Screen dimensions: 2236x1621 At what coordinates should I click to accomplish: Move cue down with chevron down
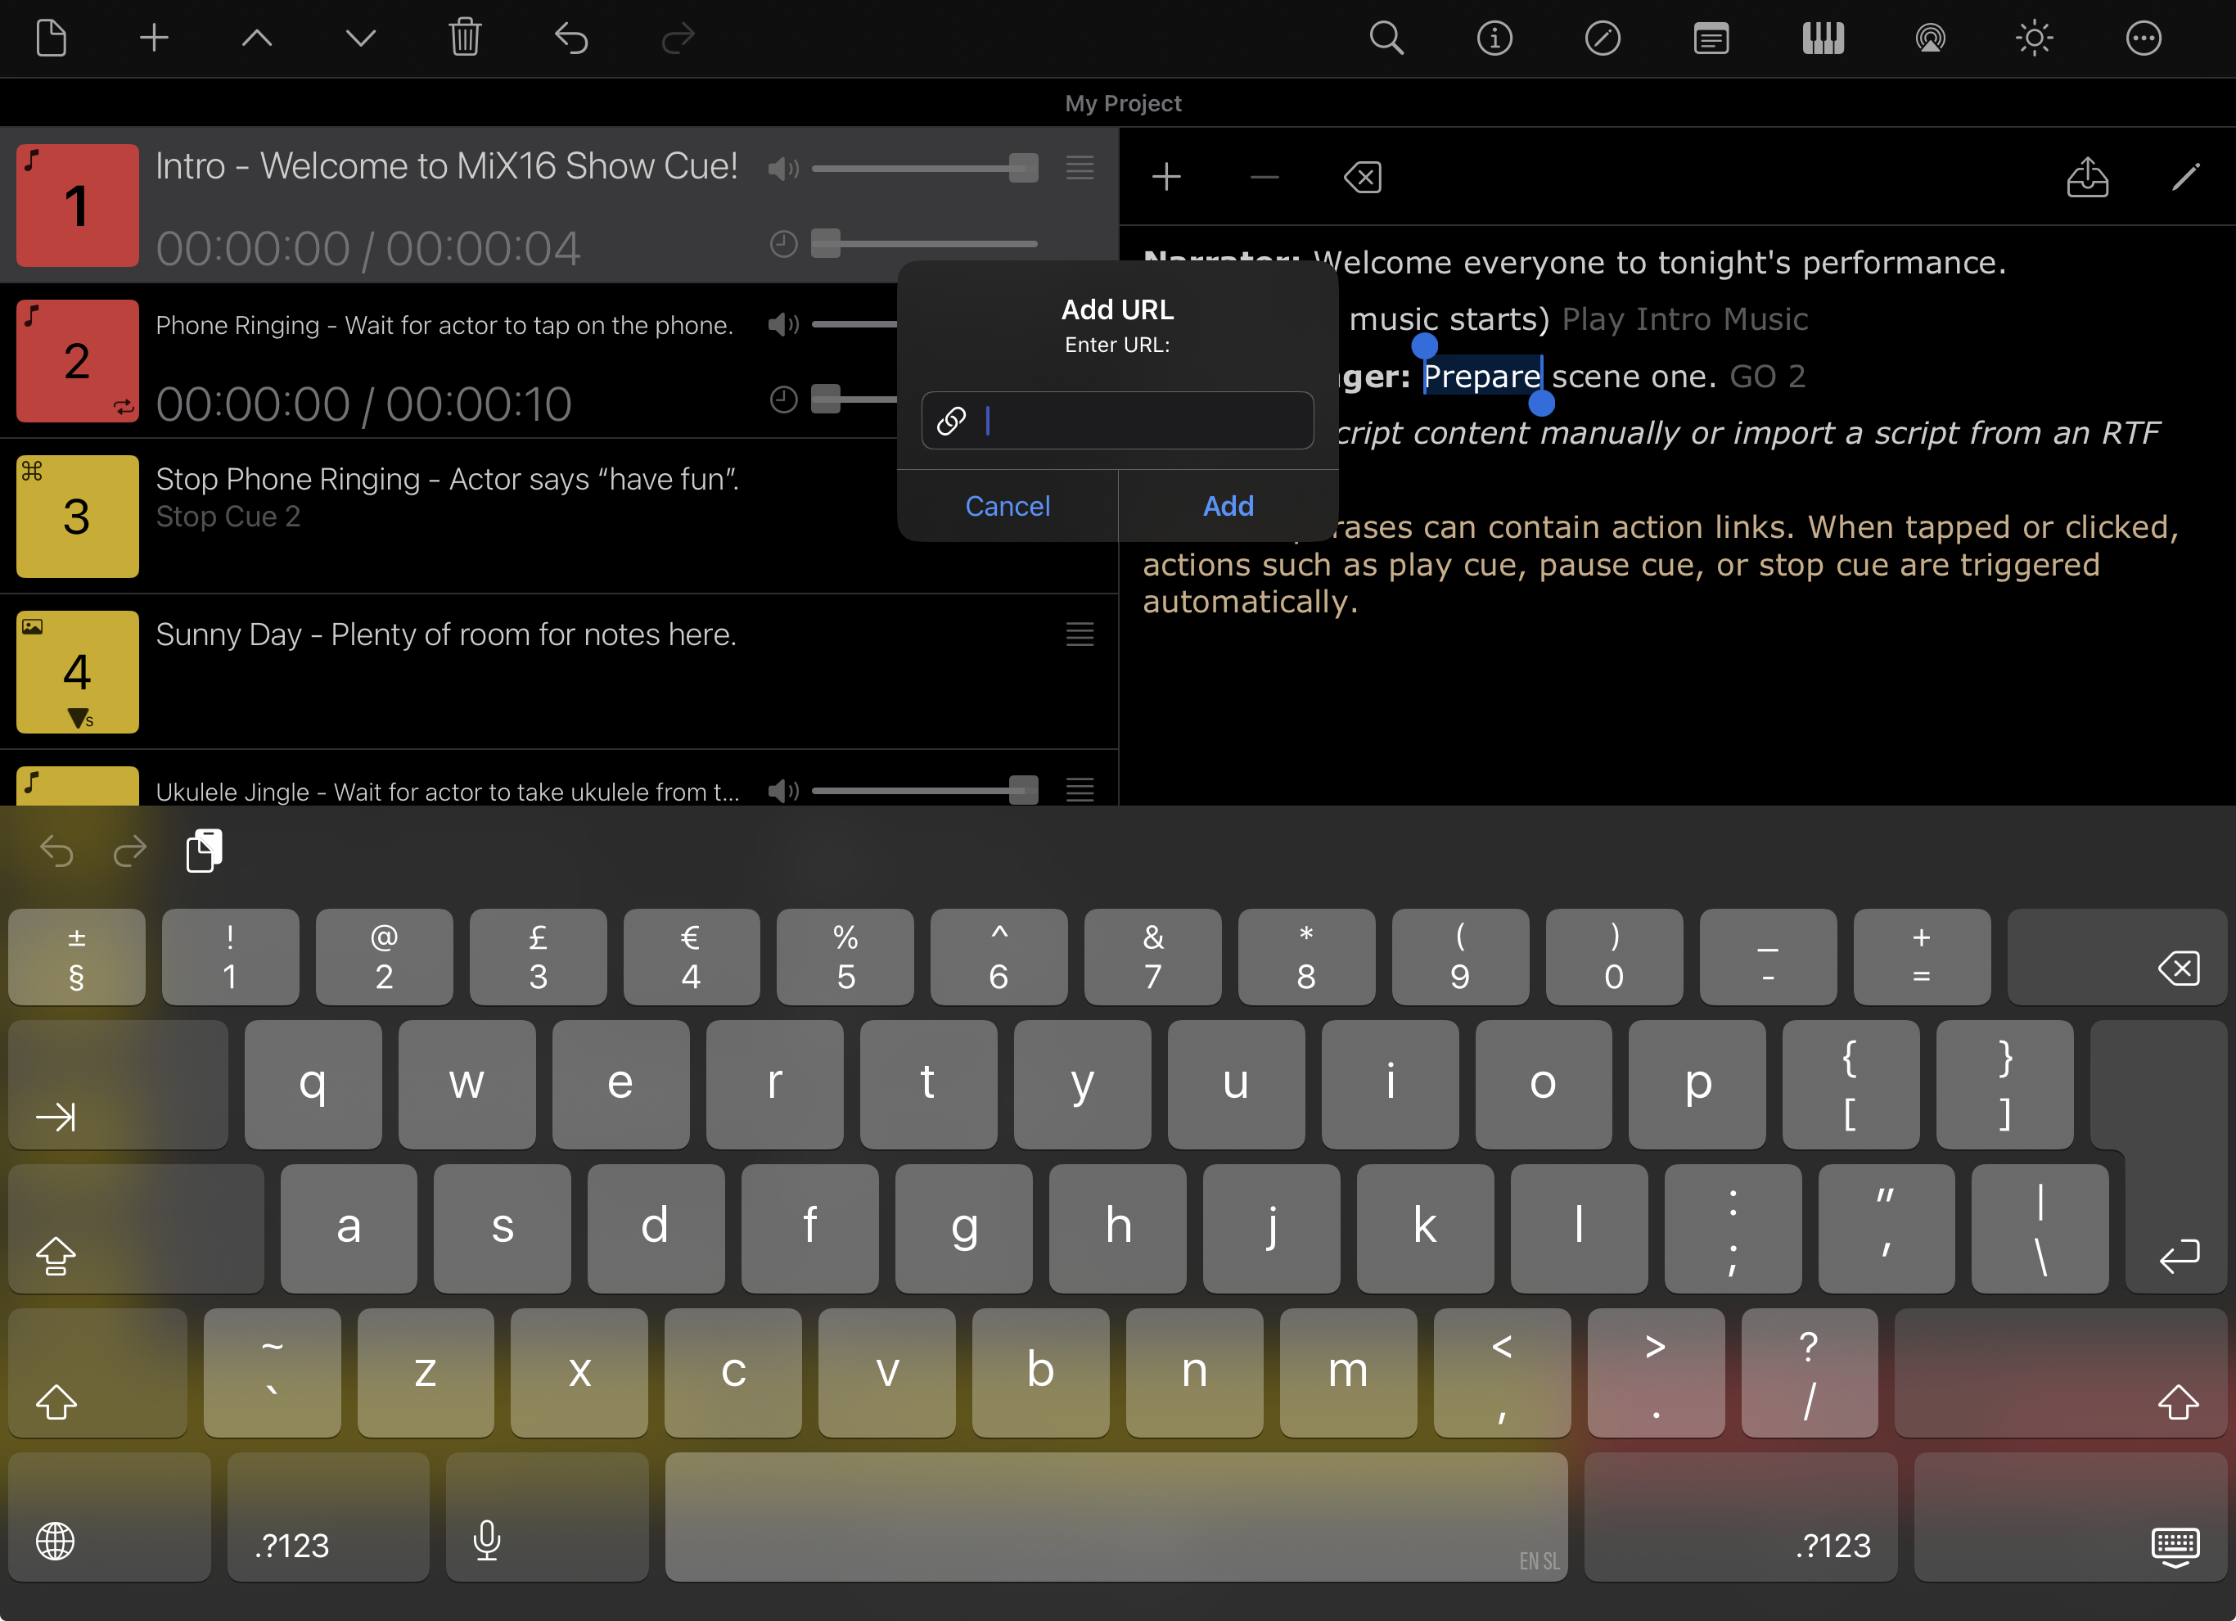[x=361, y=38]
